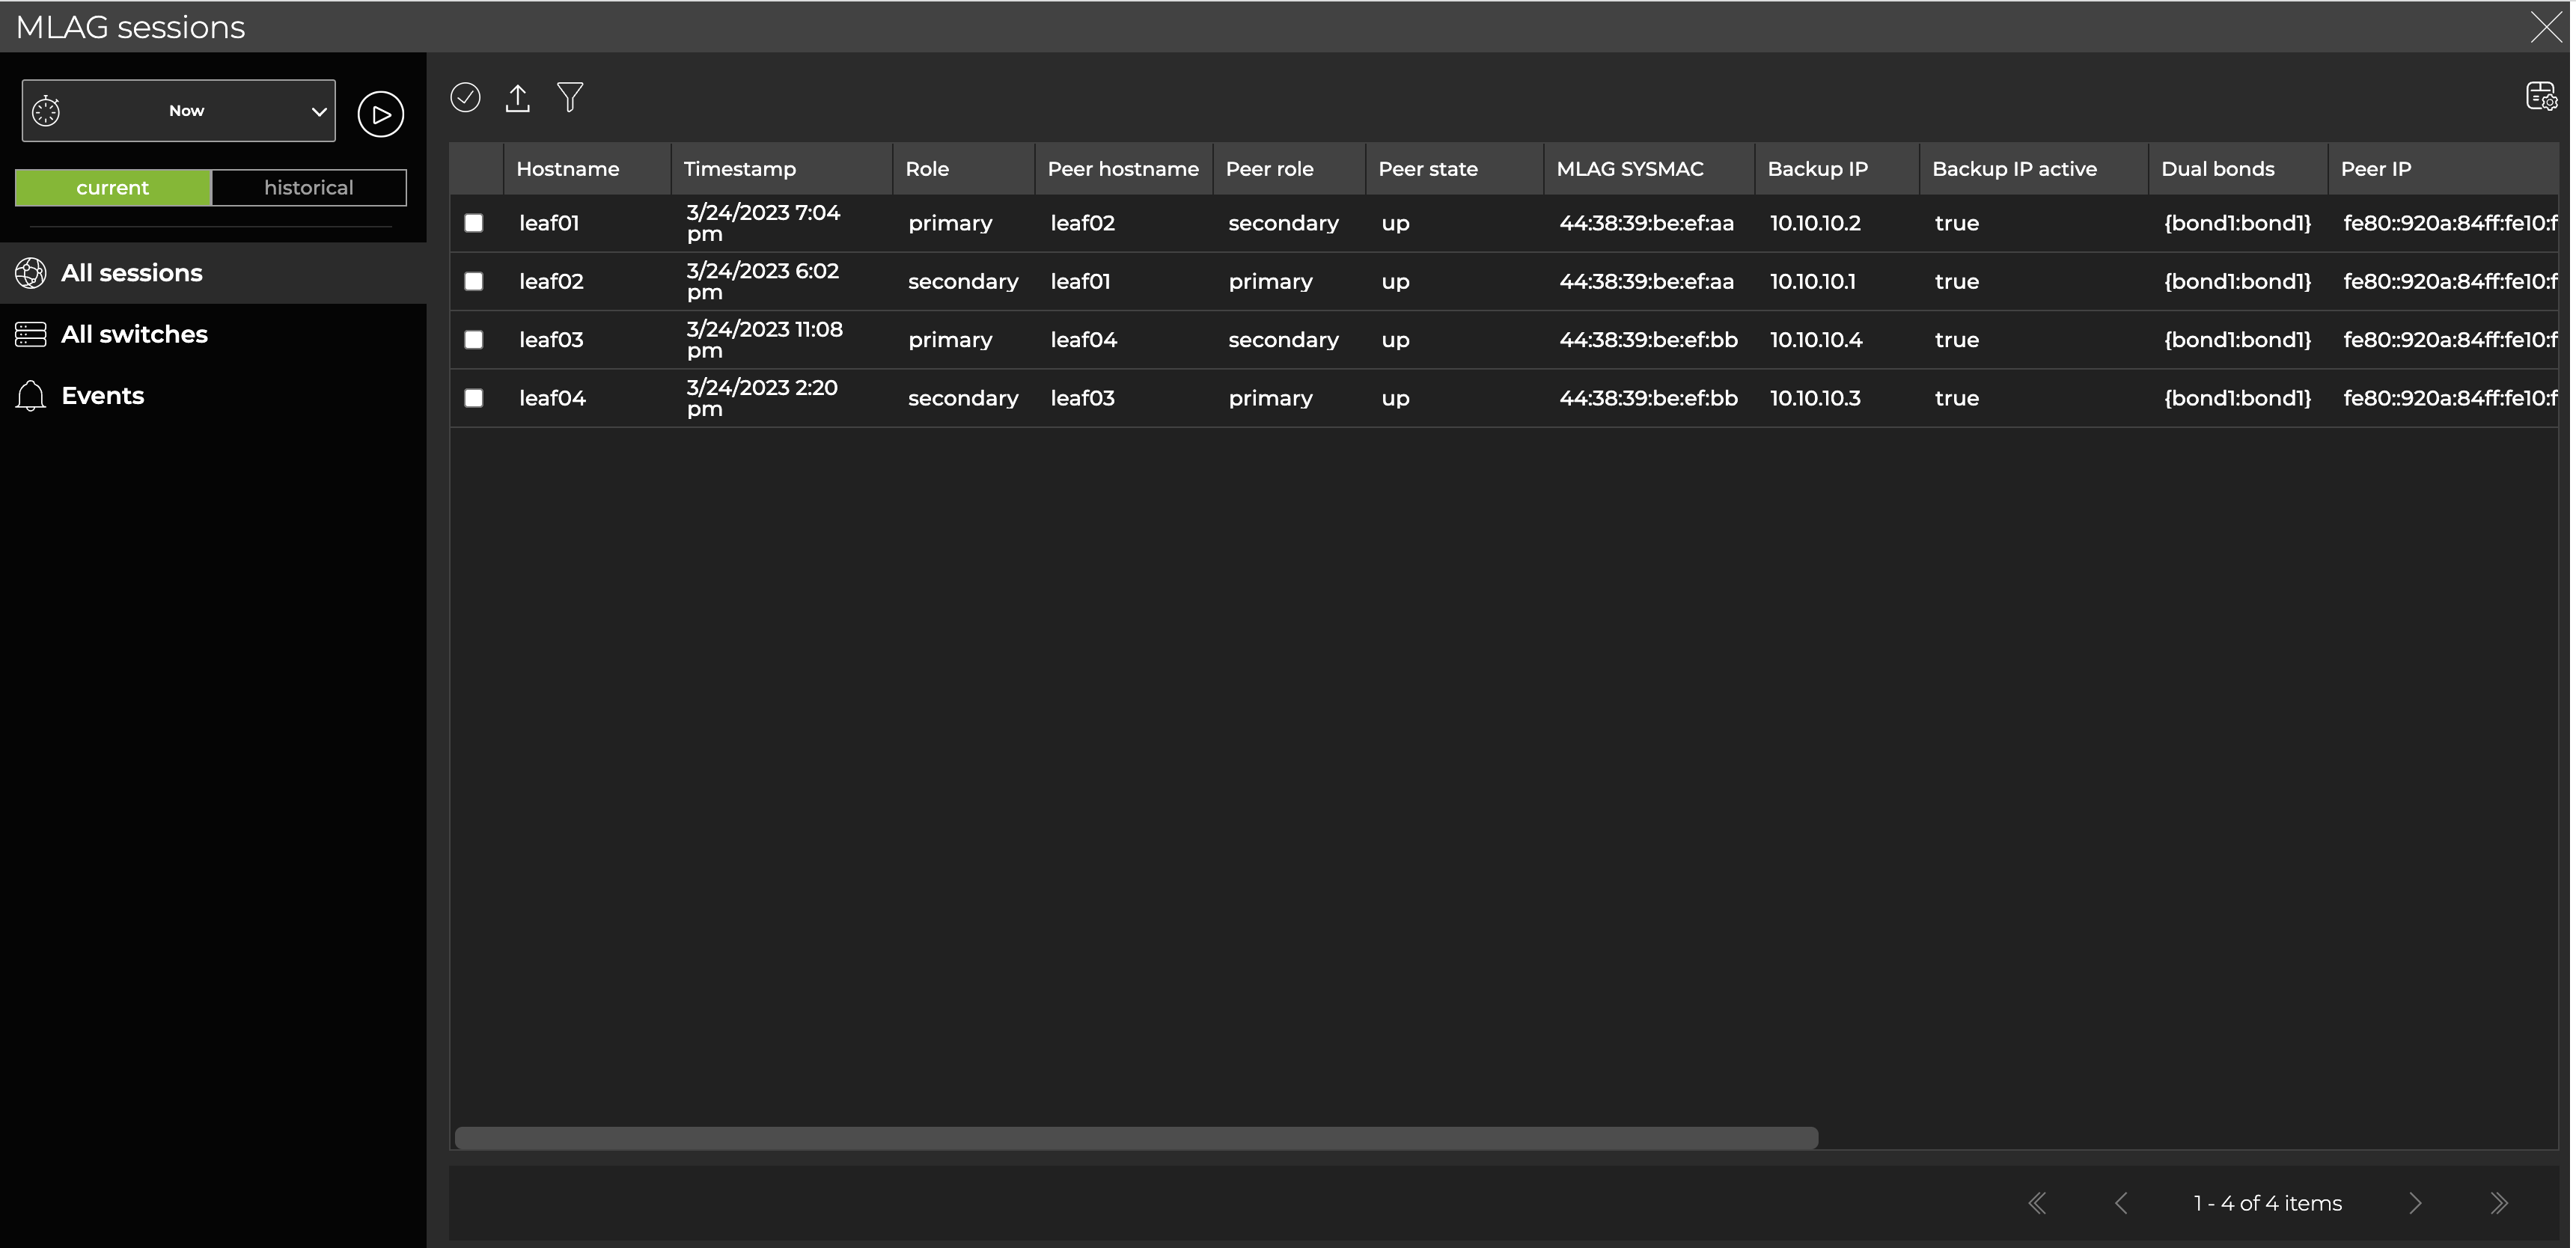The image size is (2576, 1248).
Task: Click the export upload arrow icon
Action: coord(517,98)
